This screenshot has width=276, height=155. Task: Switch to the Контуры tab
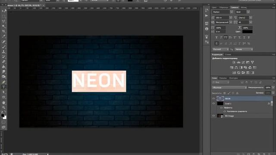pos(234,78)
